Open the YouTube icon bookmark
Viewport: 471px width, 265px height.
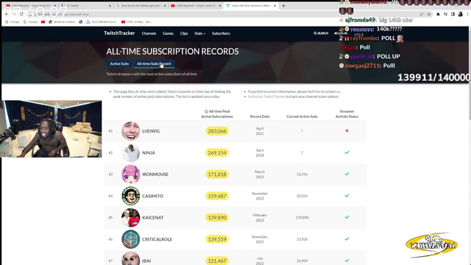43,22
